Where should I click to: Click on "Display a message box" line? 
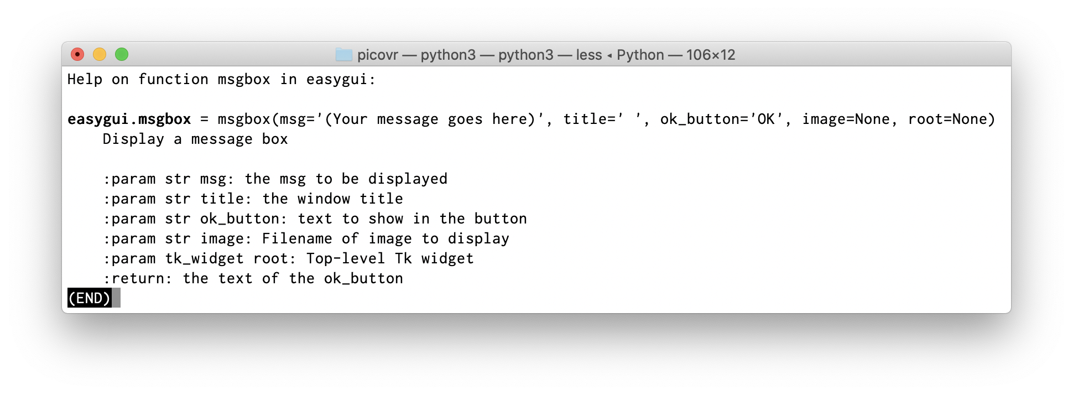tap(195, 139)
